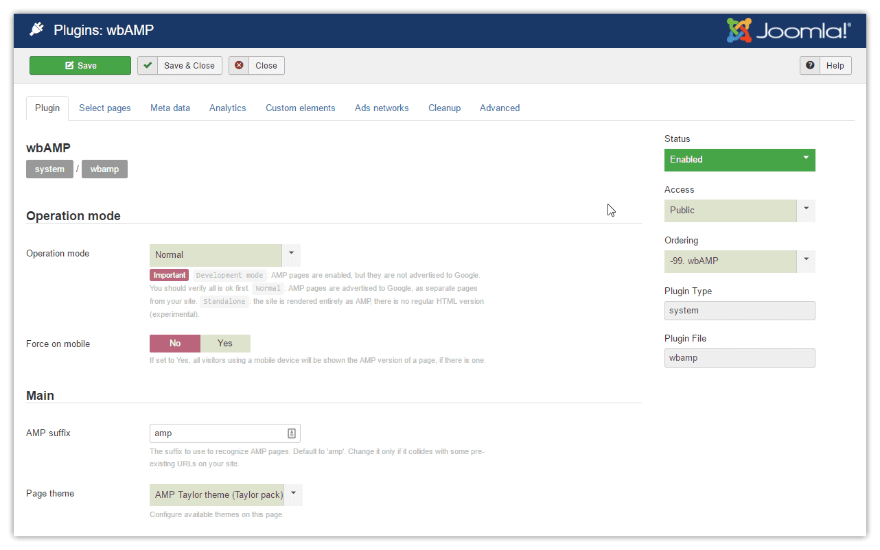Image resolution: width=880 pixels, height=550 pixels.
Task: Click the Force on mobile label
Action: coord(58,344)
